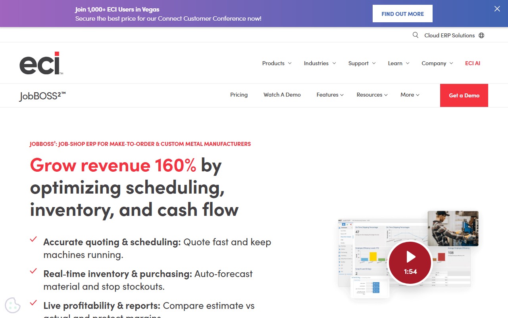Image resolution: width=508 pixels, height=318 pixels.
Task: Click the FIND OUT MORE button
Action: pyautogui.click(x=402, y=14)
